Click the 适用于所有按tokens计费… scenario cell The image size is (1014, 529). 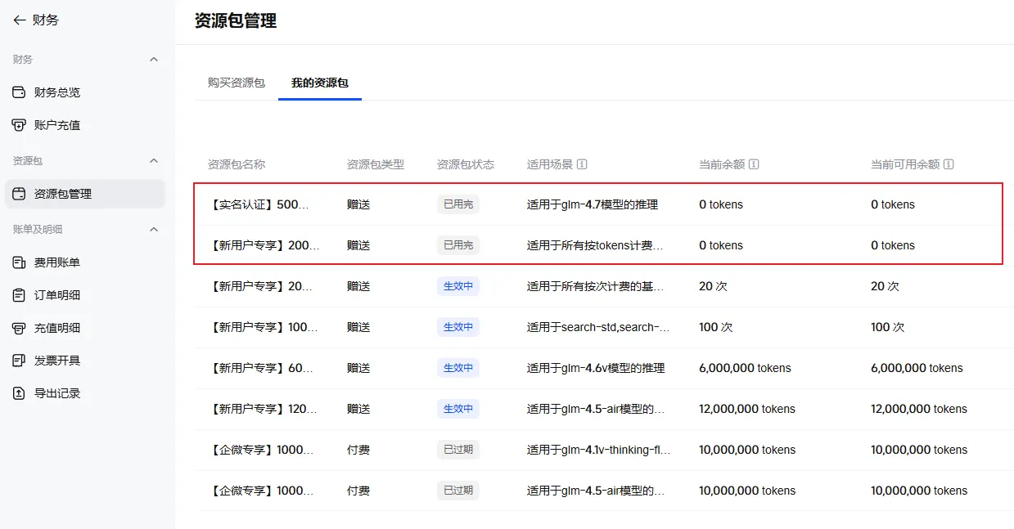click(x=595, y=245)
